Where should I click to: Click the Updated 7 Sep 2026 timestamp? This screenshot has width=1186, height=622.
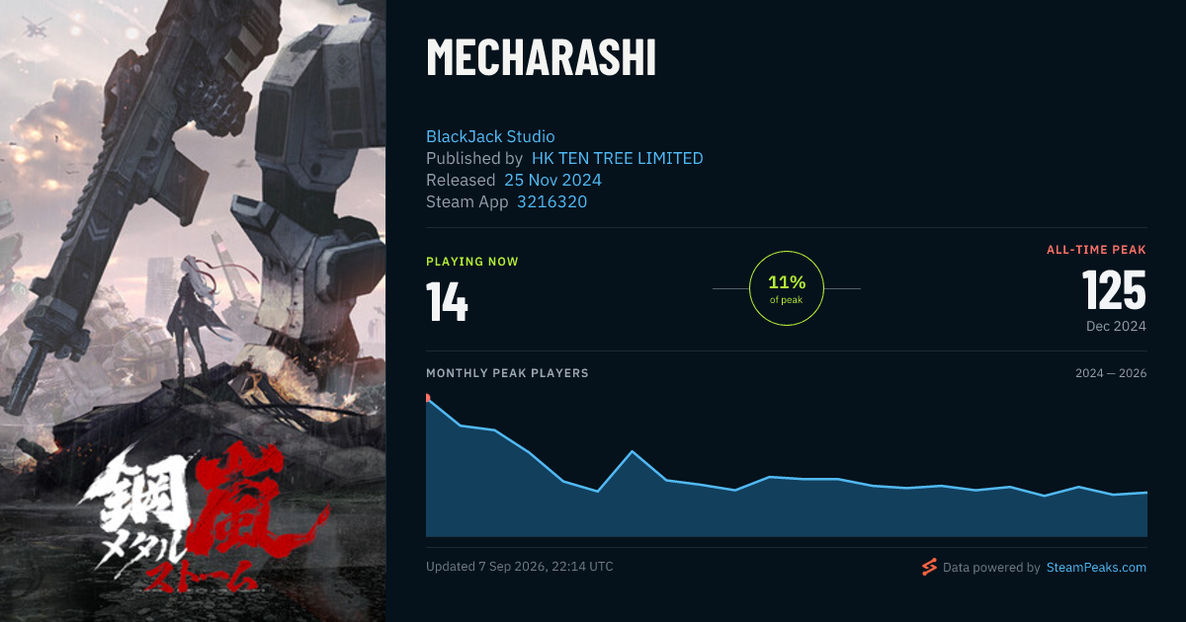(x=519, y=567)
